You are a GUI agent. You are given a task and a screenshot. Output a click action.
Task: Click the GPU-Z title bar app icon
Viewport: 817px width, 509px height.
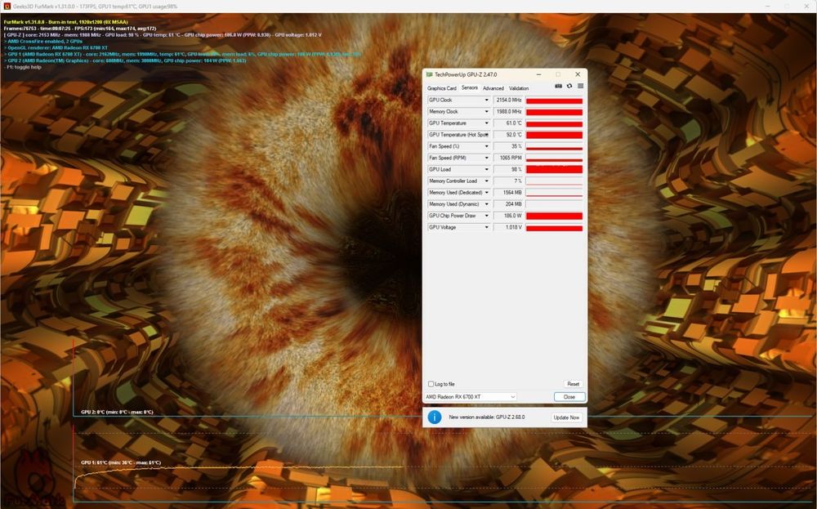click(430, 74)
